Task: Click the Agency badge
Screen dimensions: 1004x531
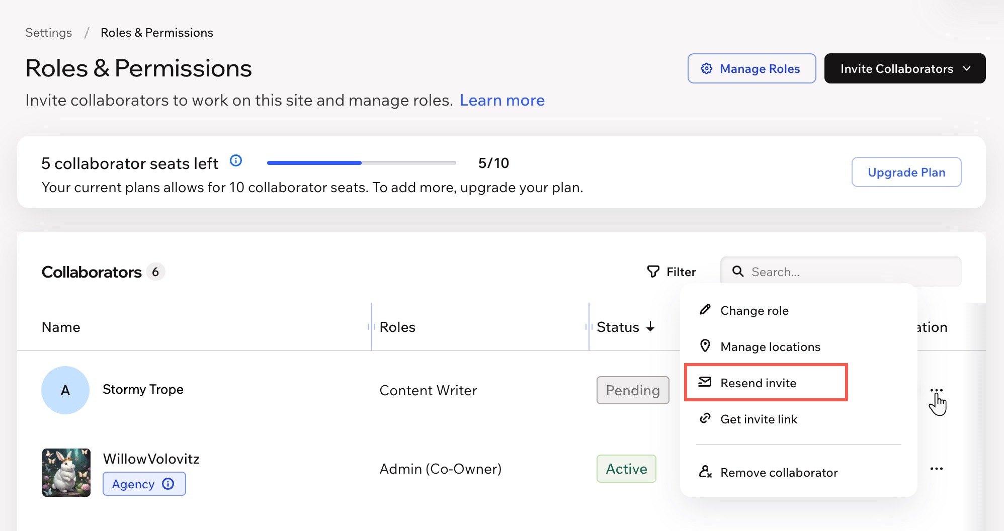Action: pyautogui.click(x=144, y=484)
